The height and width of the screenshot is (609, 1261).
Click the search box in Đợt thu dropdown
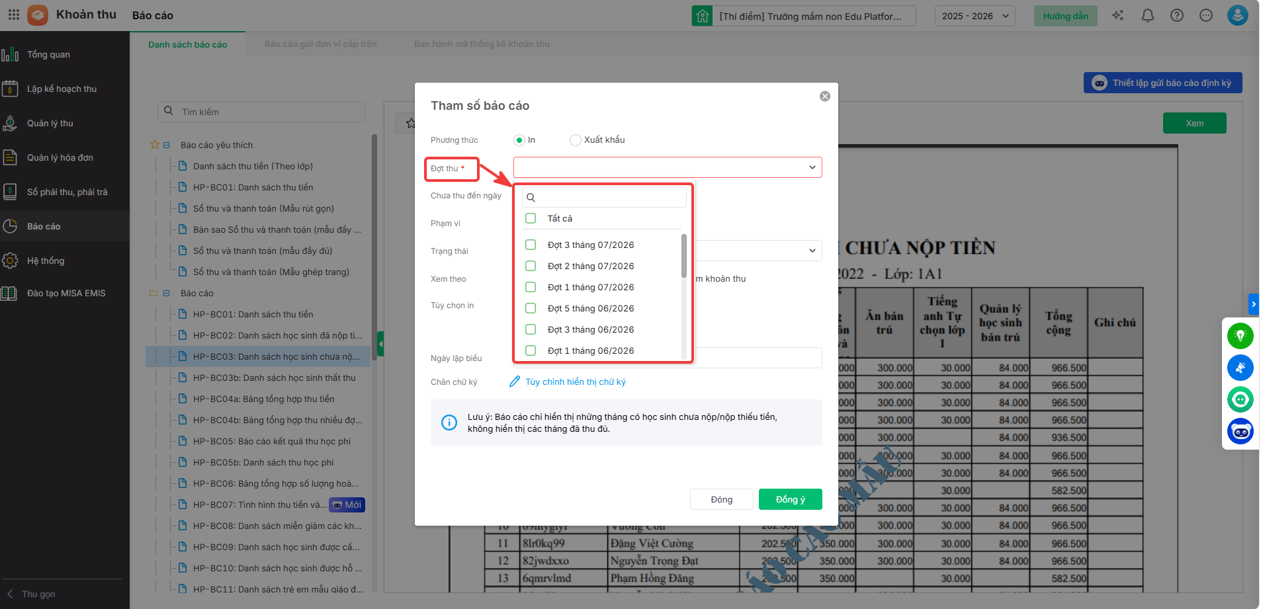point(605,197)
